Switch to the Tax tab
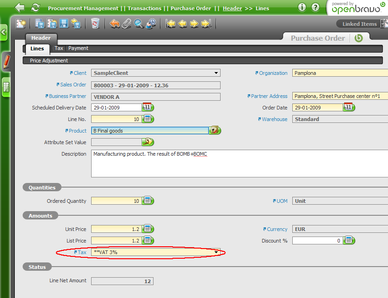This screenshot has height=298, width=388. (59, 48)
